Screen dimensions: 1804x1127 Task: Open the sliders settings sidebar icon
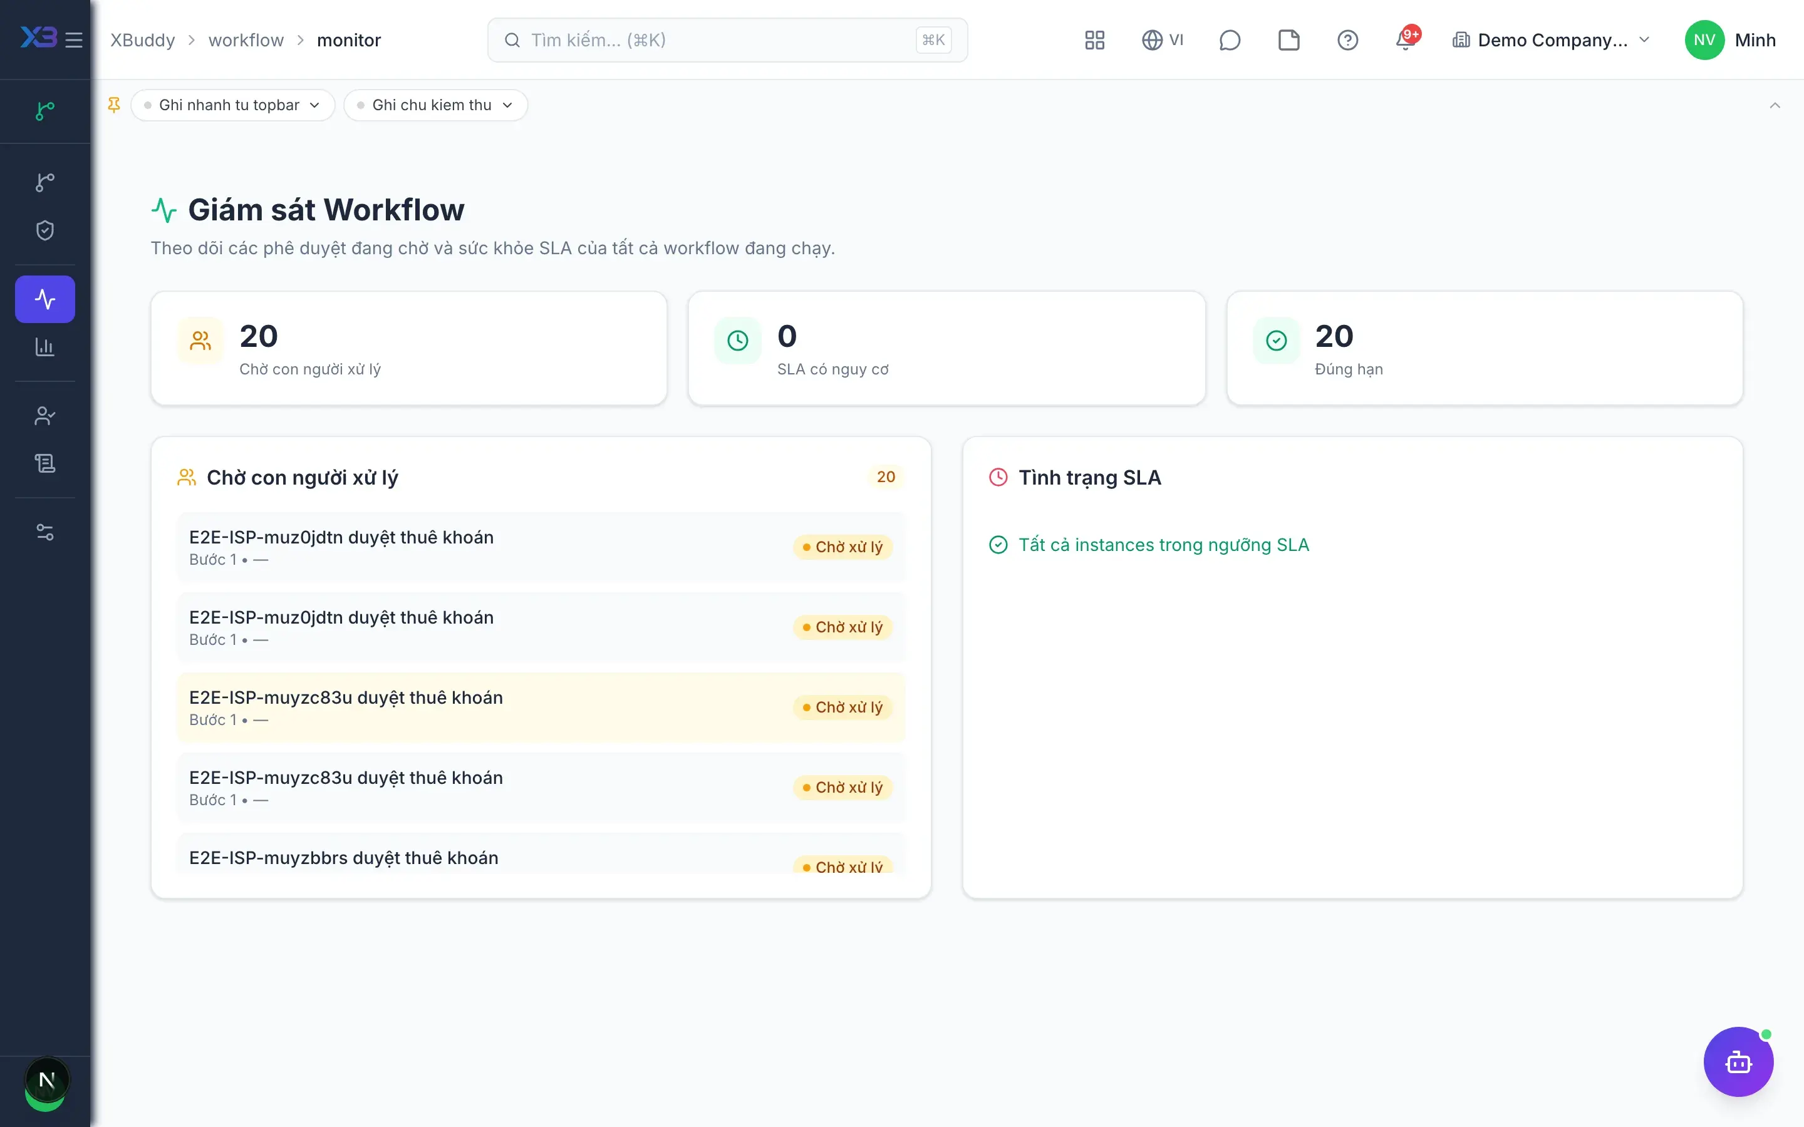pyautogui.click(x=46, y=532)
